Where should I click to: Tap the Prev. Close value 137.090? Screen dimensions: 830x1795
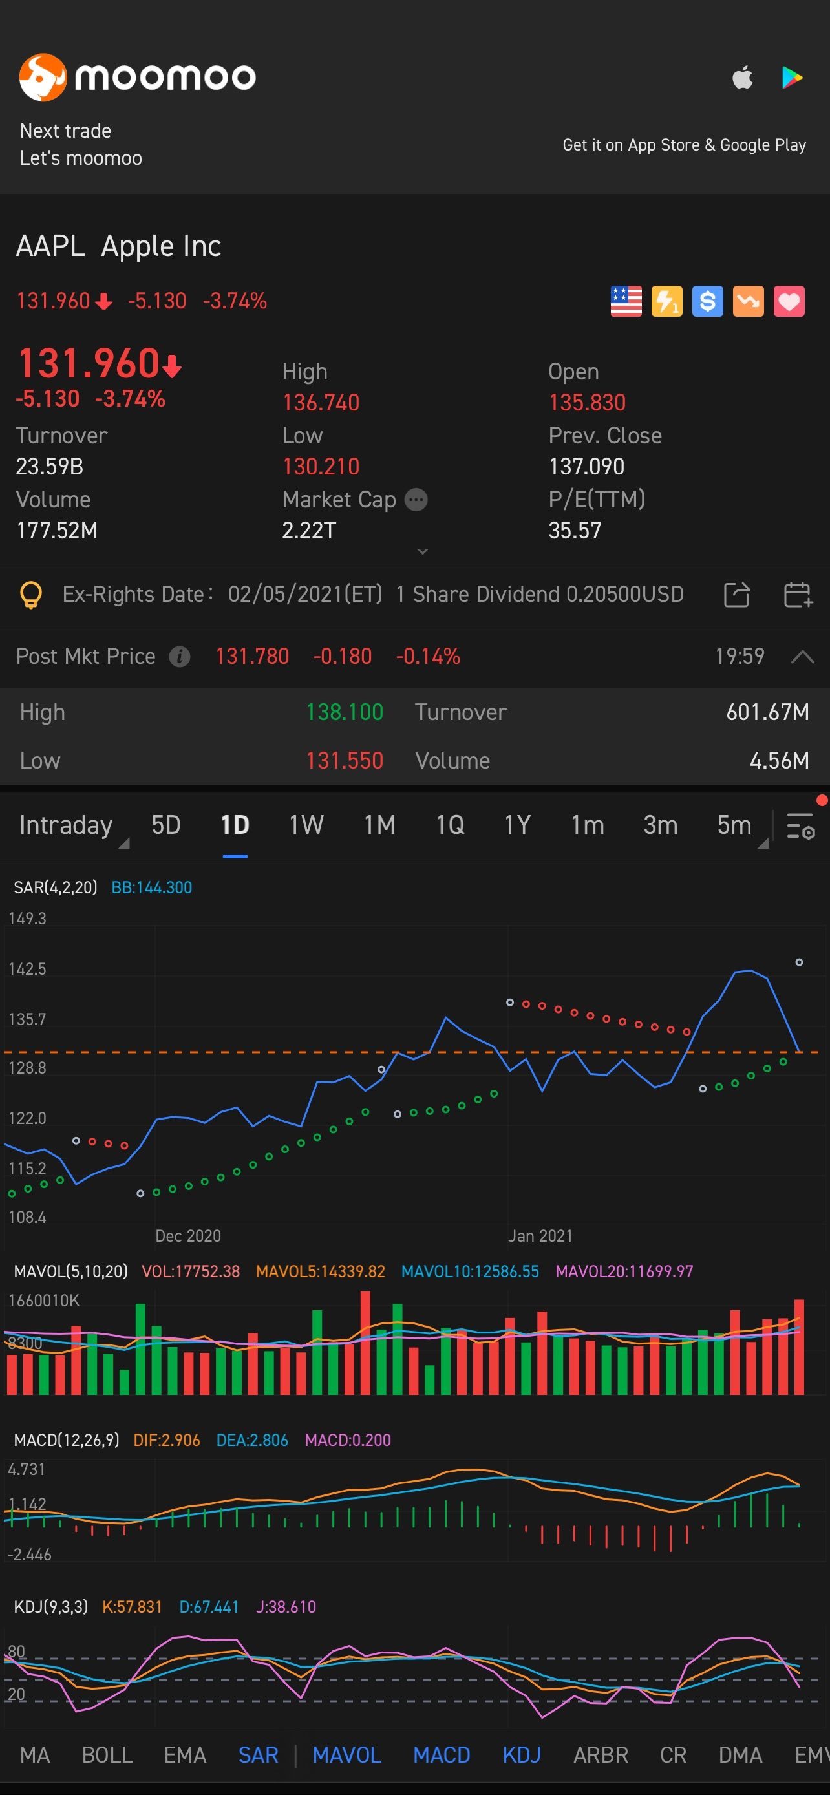click(587, 466)
